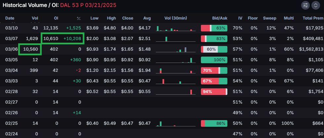Click the expand/collapse chevrons icon
Image resolution: width=324 pixels, height=138 pixels.
[x=316, y=6]
